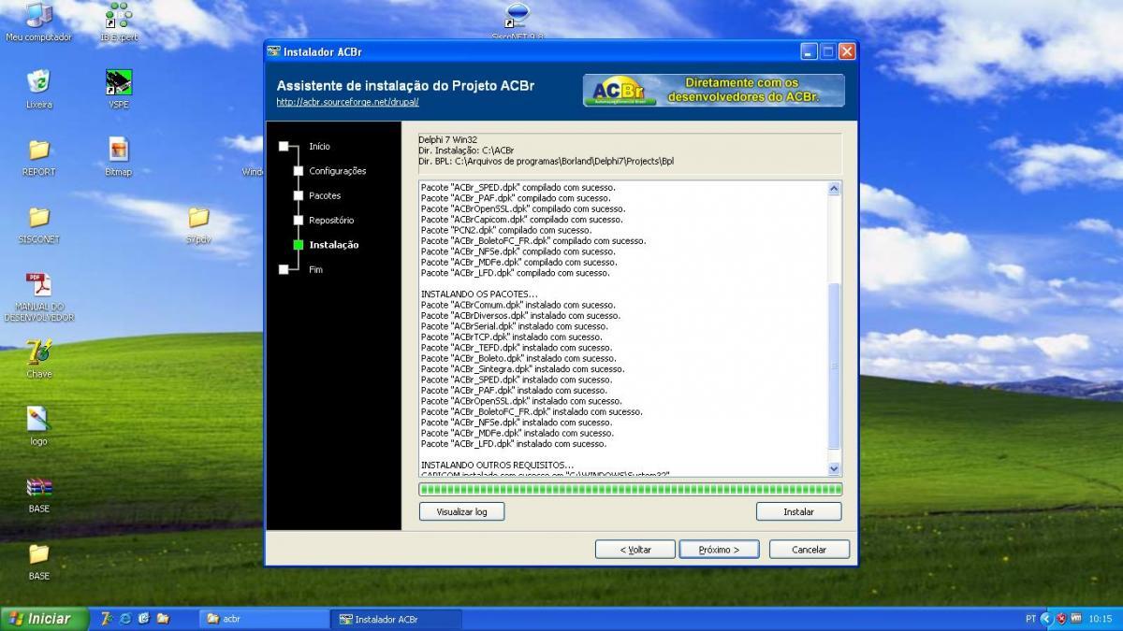
Task: Open the acbr.sourceforge.net/drupal link
Action: click(347, 102)
